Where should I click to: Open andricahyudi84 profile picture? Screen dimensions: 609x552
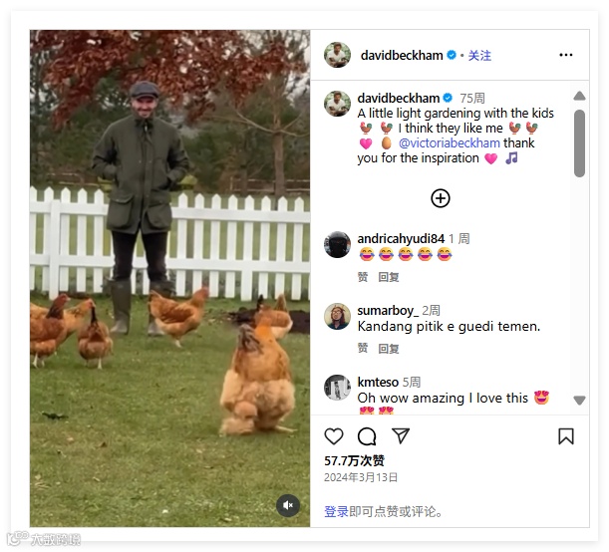pyautogui.click(x=337, y=244)
